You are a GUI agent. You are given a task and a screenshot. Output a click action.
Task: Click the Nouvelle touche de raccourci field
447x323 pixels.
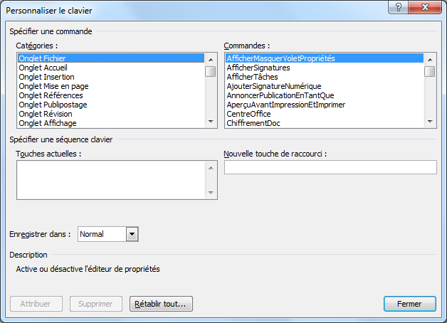pyautogui.click(x=330, y=167)
